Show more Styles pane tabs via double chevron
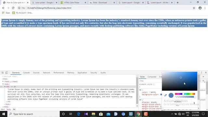The width and height of the screenshot is (208, 117). pyautogui.click(x=203, y=77)
